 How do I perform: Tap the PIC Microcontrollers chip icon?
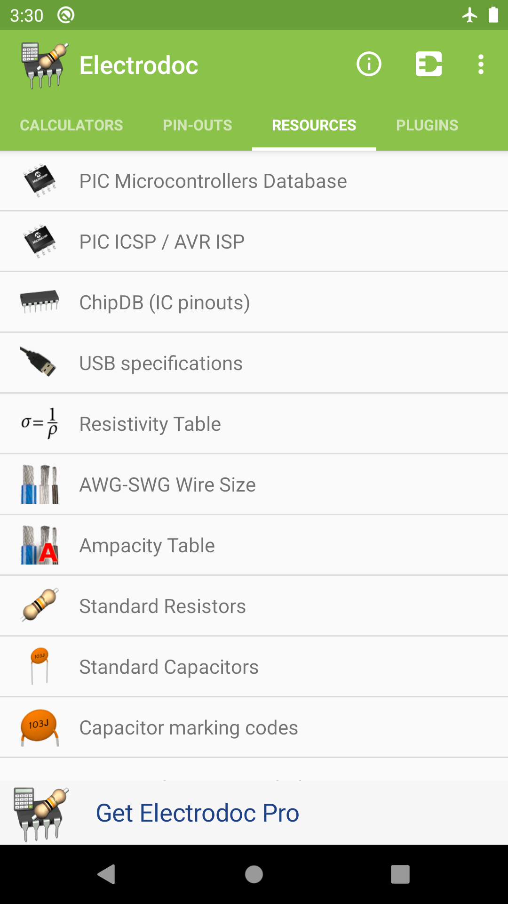pyautogui.click(x=40, y=181)
